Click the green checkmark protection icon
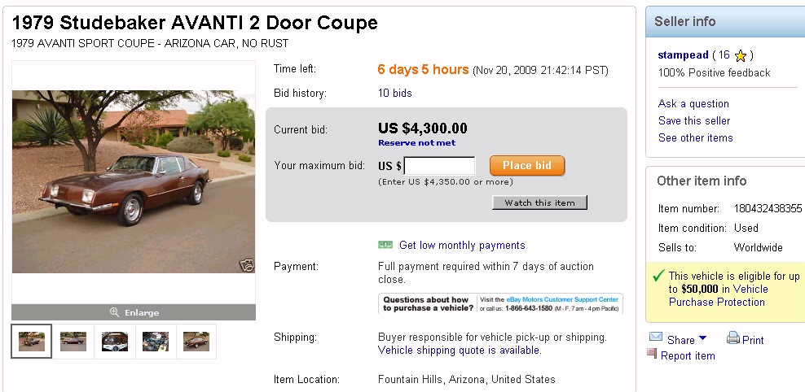Image resolution: width=805 pixels, height=392 pixels. 658,277
